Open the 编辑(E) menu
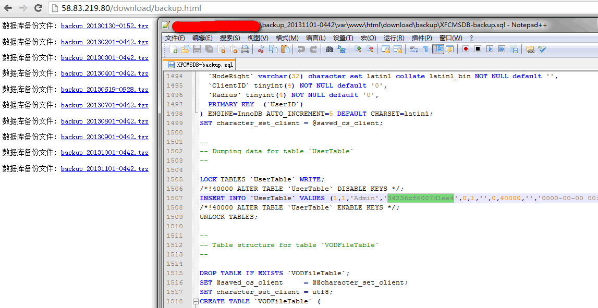This screenshot has width=598, height=308. coord(202,38)
